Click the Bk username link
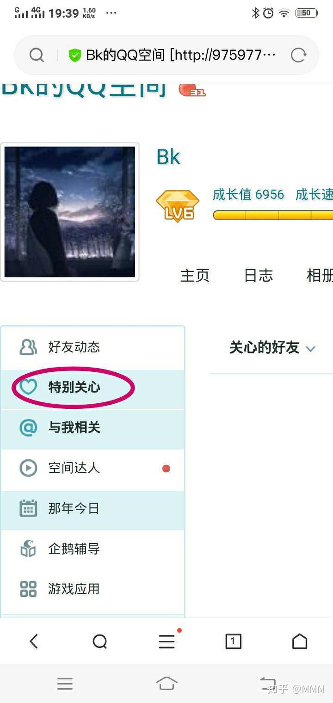The width and height of the screenshot is (333, 703). pos(168,157)
